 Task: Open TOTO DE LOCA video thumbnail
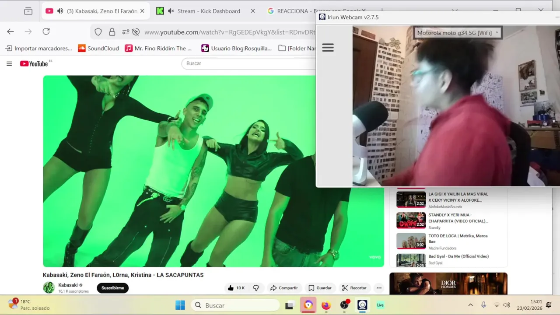411,241
